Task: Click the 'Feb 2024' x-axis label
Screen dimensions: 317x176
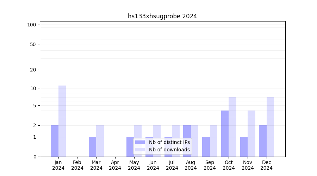Action: tap(77, 165)
